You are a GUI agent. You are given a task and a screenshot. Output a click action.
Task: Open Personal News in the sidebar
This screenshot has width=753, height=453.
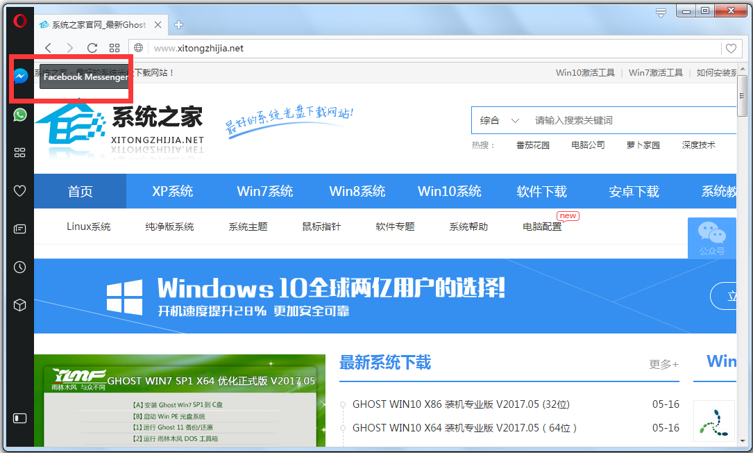19,229
